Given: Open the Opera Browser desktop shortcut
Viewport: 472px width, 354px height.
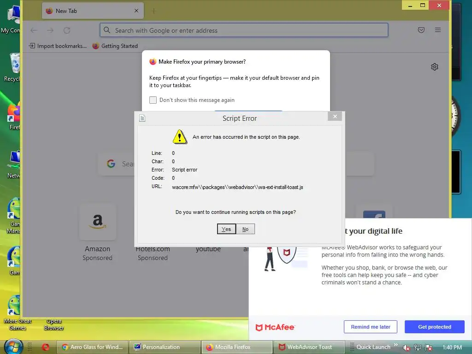Looking at the screenshot, I should coord(54,324).
